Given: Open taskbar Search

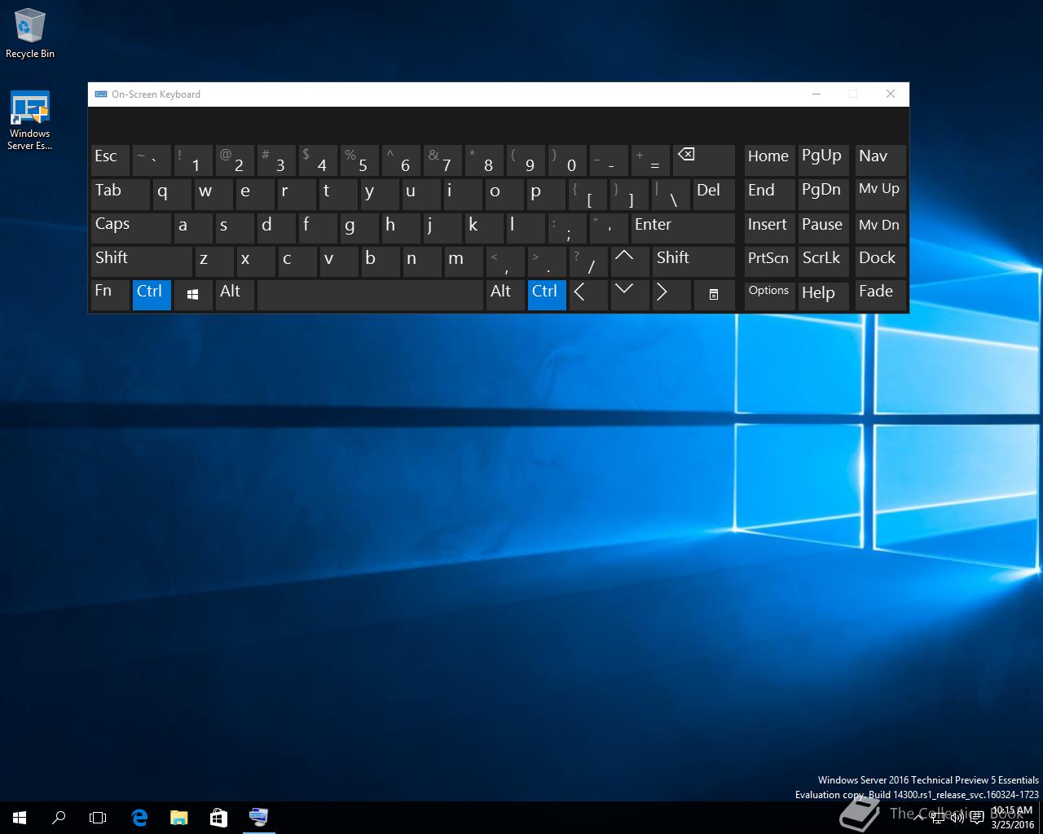Looking at the screenshot, I should click(59, 817).
